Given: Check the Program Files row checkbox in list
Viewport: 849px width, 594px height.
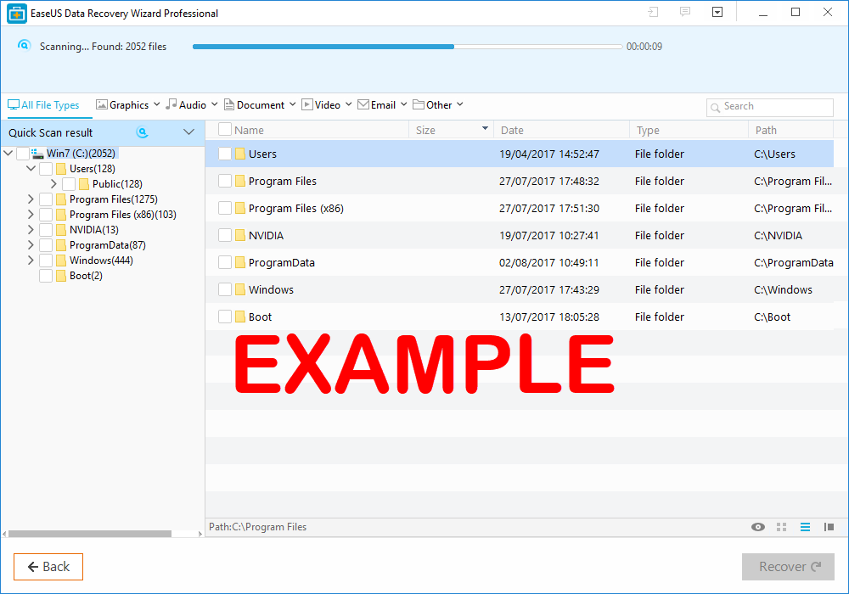Looking at the screenshot, I should [x=225, y=181].
